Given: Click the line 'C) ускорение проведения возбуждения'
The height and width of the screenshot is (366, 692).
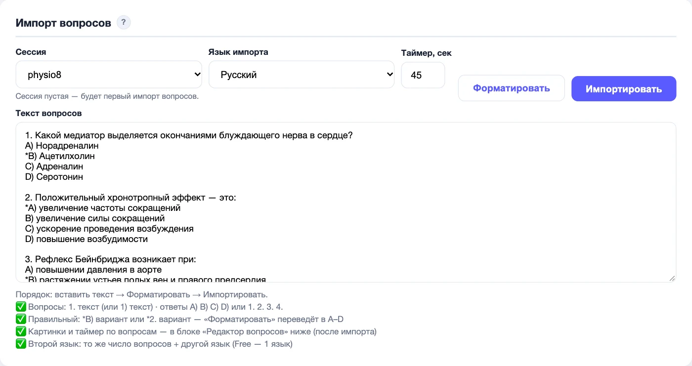Looking at the screenshot, I should [x=109, y=229].
